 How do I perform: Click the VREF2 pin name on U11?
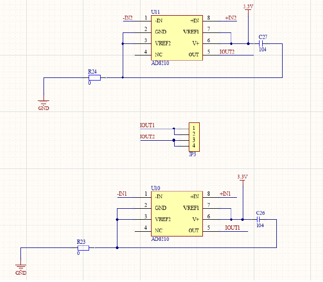pos(163,43)
